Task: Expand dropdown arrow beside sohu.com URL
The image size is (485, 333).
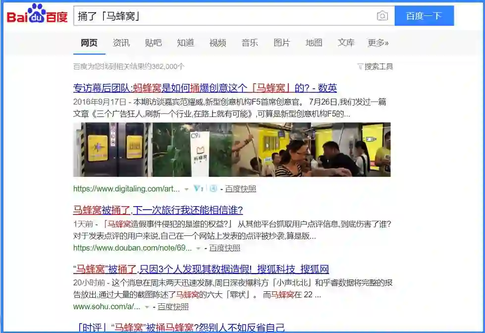Action: (x=147, y=307)
